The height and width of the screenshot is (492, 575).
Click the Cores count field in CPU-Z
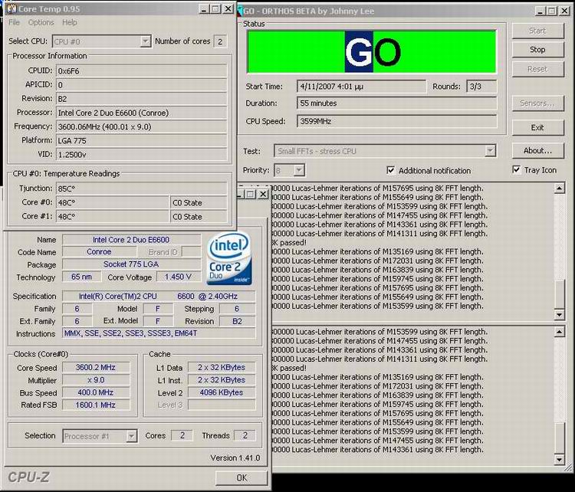182,435
